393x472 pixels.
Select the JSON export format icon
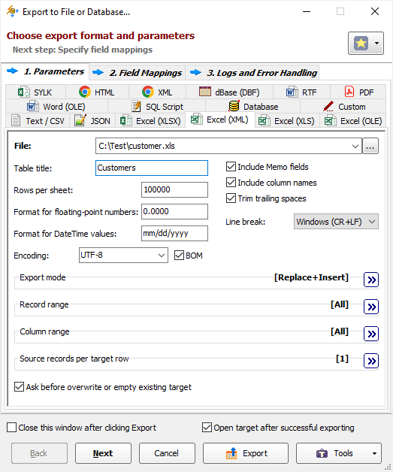tap(80, 120)
